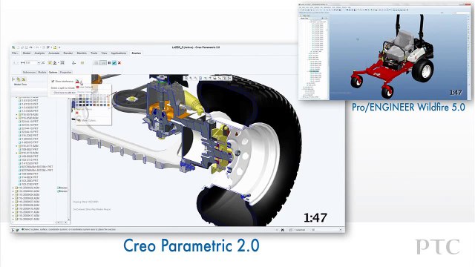Select 110-2060K03.ASM in the model tree
This screenshot has width=475, height=267.
27,191
